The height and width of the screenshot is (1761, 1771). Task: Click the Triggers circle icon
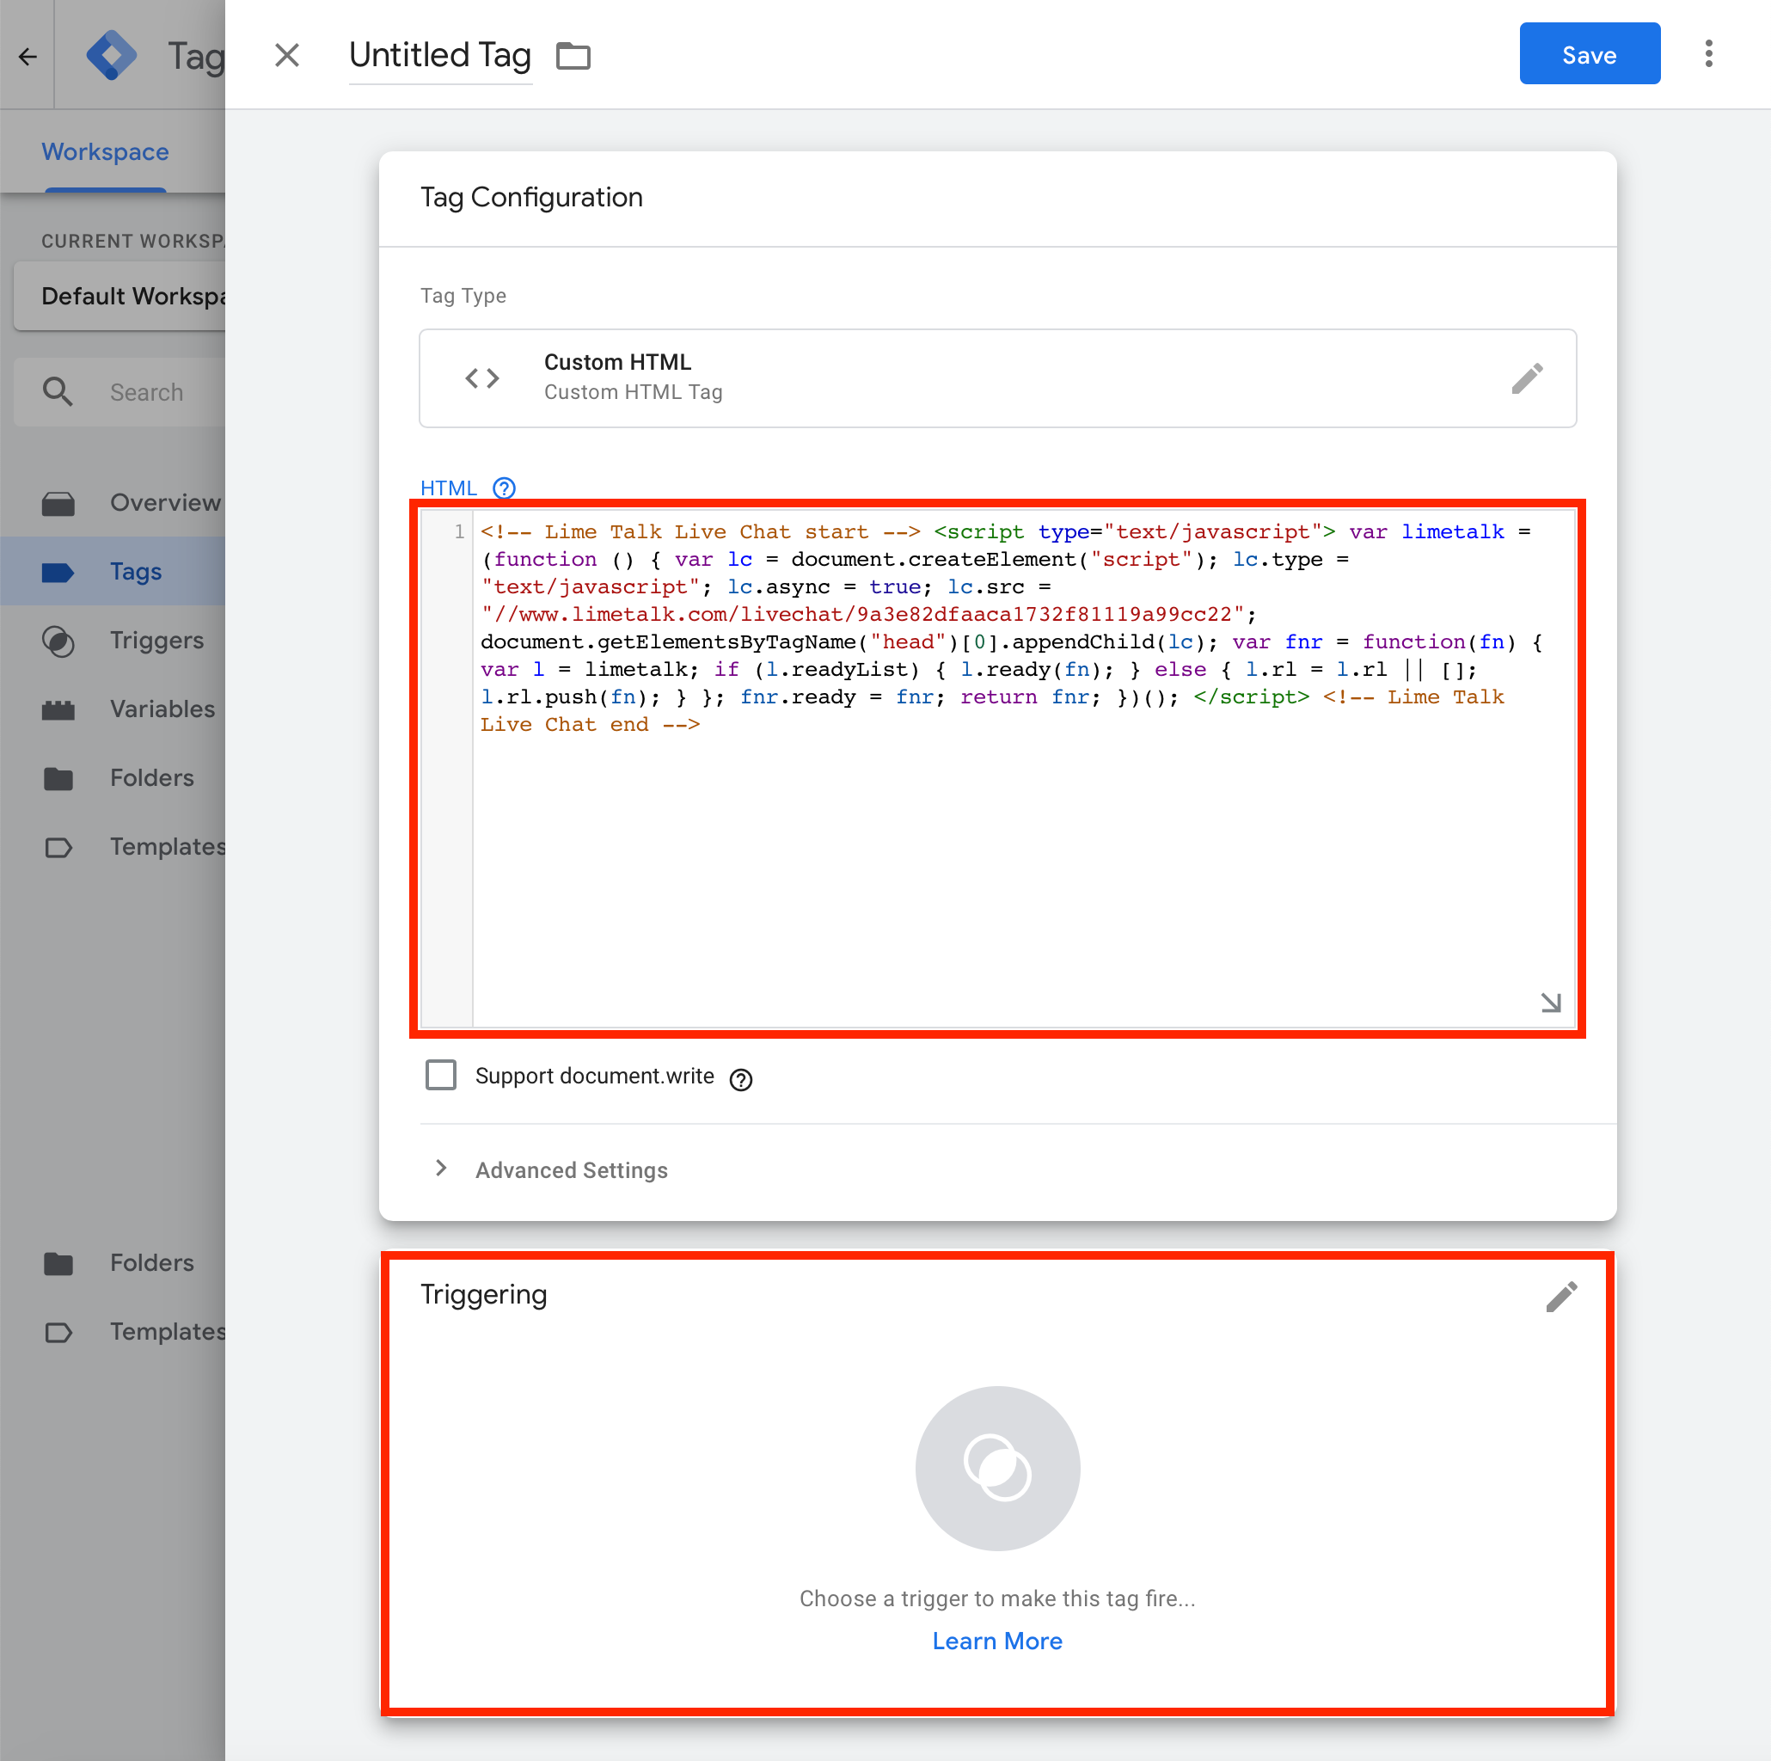click(x=58, y=641)
